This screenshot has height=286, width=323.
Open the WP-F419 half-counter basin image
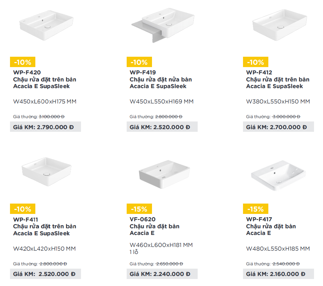(163, 25)
